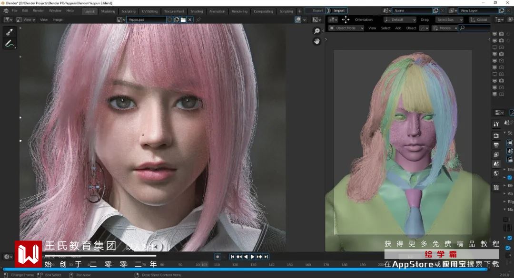
Task: Click the play animation button
Action: [x=253, y=257]
